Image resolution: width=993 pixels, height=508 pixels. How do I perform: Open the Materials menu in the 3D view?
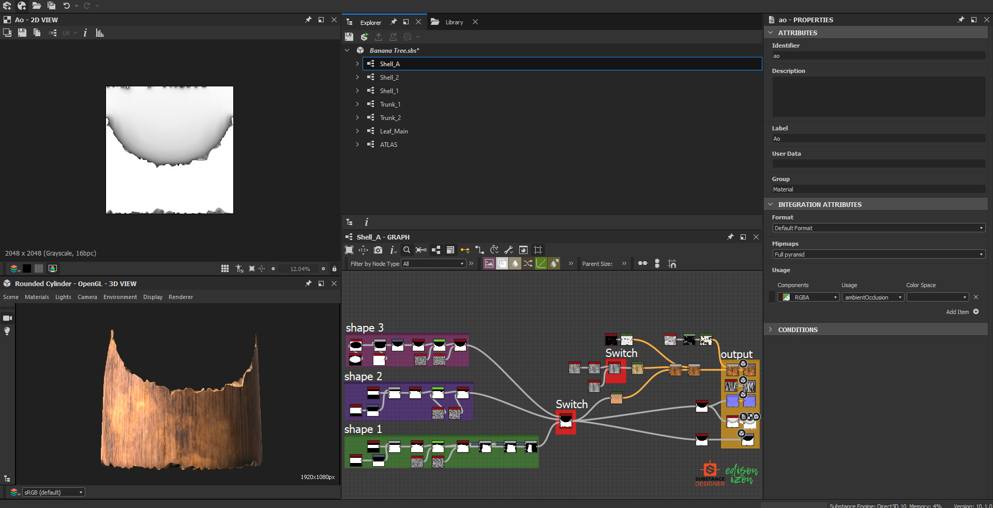37,297
